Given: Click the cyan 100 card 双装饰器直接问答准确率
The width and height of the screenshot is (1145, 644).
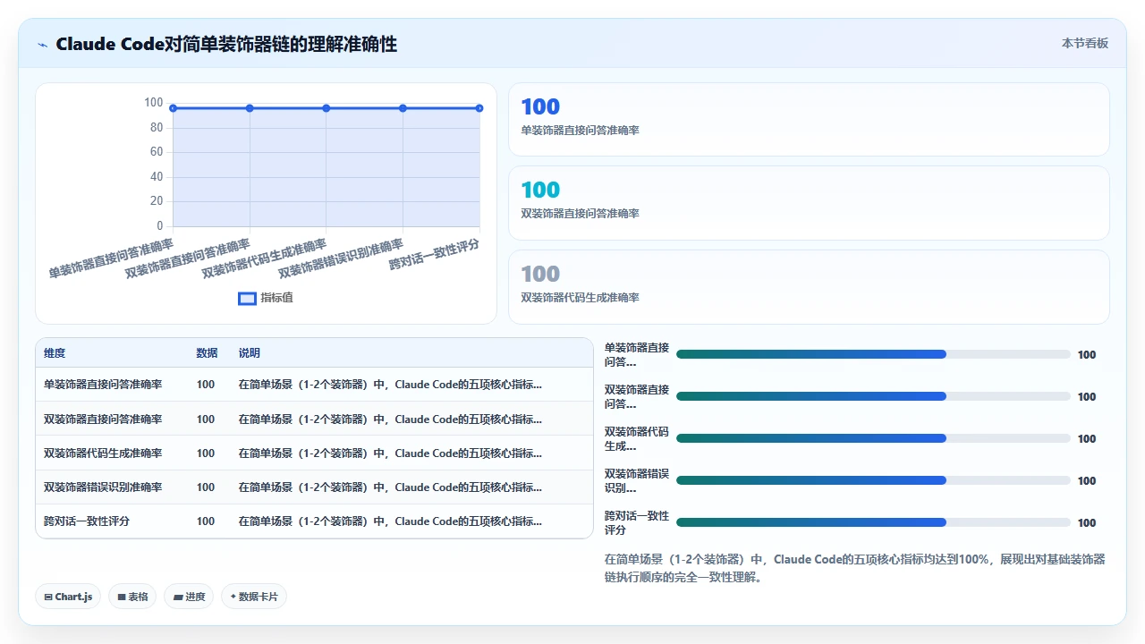Looking at the screenshot, I should pos(809,203).
